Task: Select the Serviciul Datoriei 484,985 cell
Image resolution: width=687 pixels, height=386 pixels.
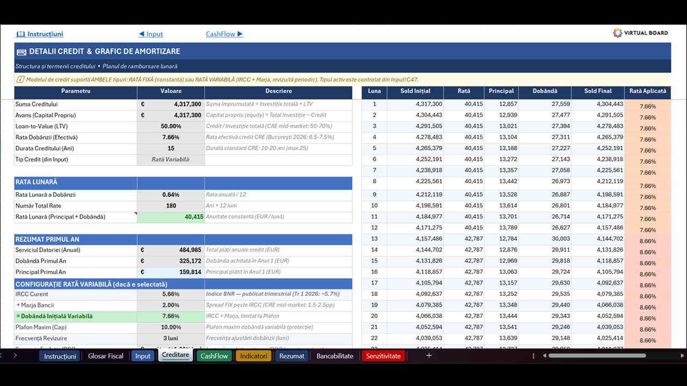Action: pos(171,250)
